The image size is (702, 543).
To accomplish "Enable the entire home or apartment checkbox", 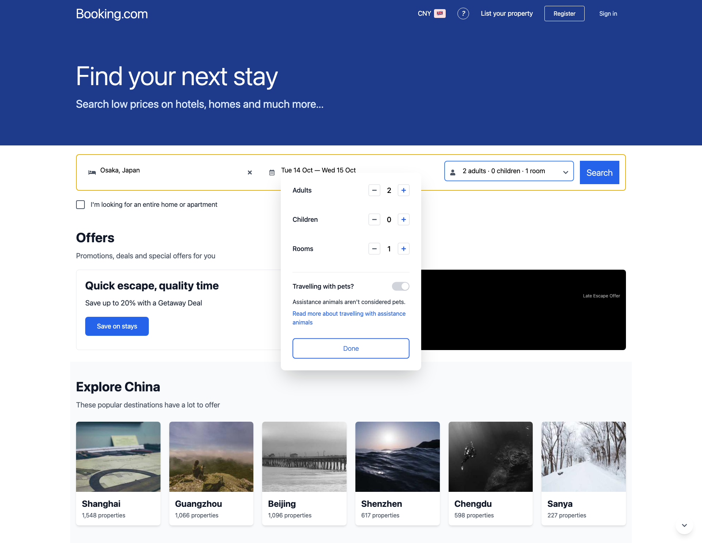I will pos(80,204).
